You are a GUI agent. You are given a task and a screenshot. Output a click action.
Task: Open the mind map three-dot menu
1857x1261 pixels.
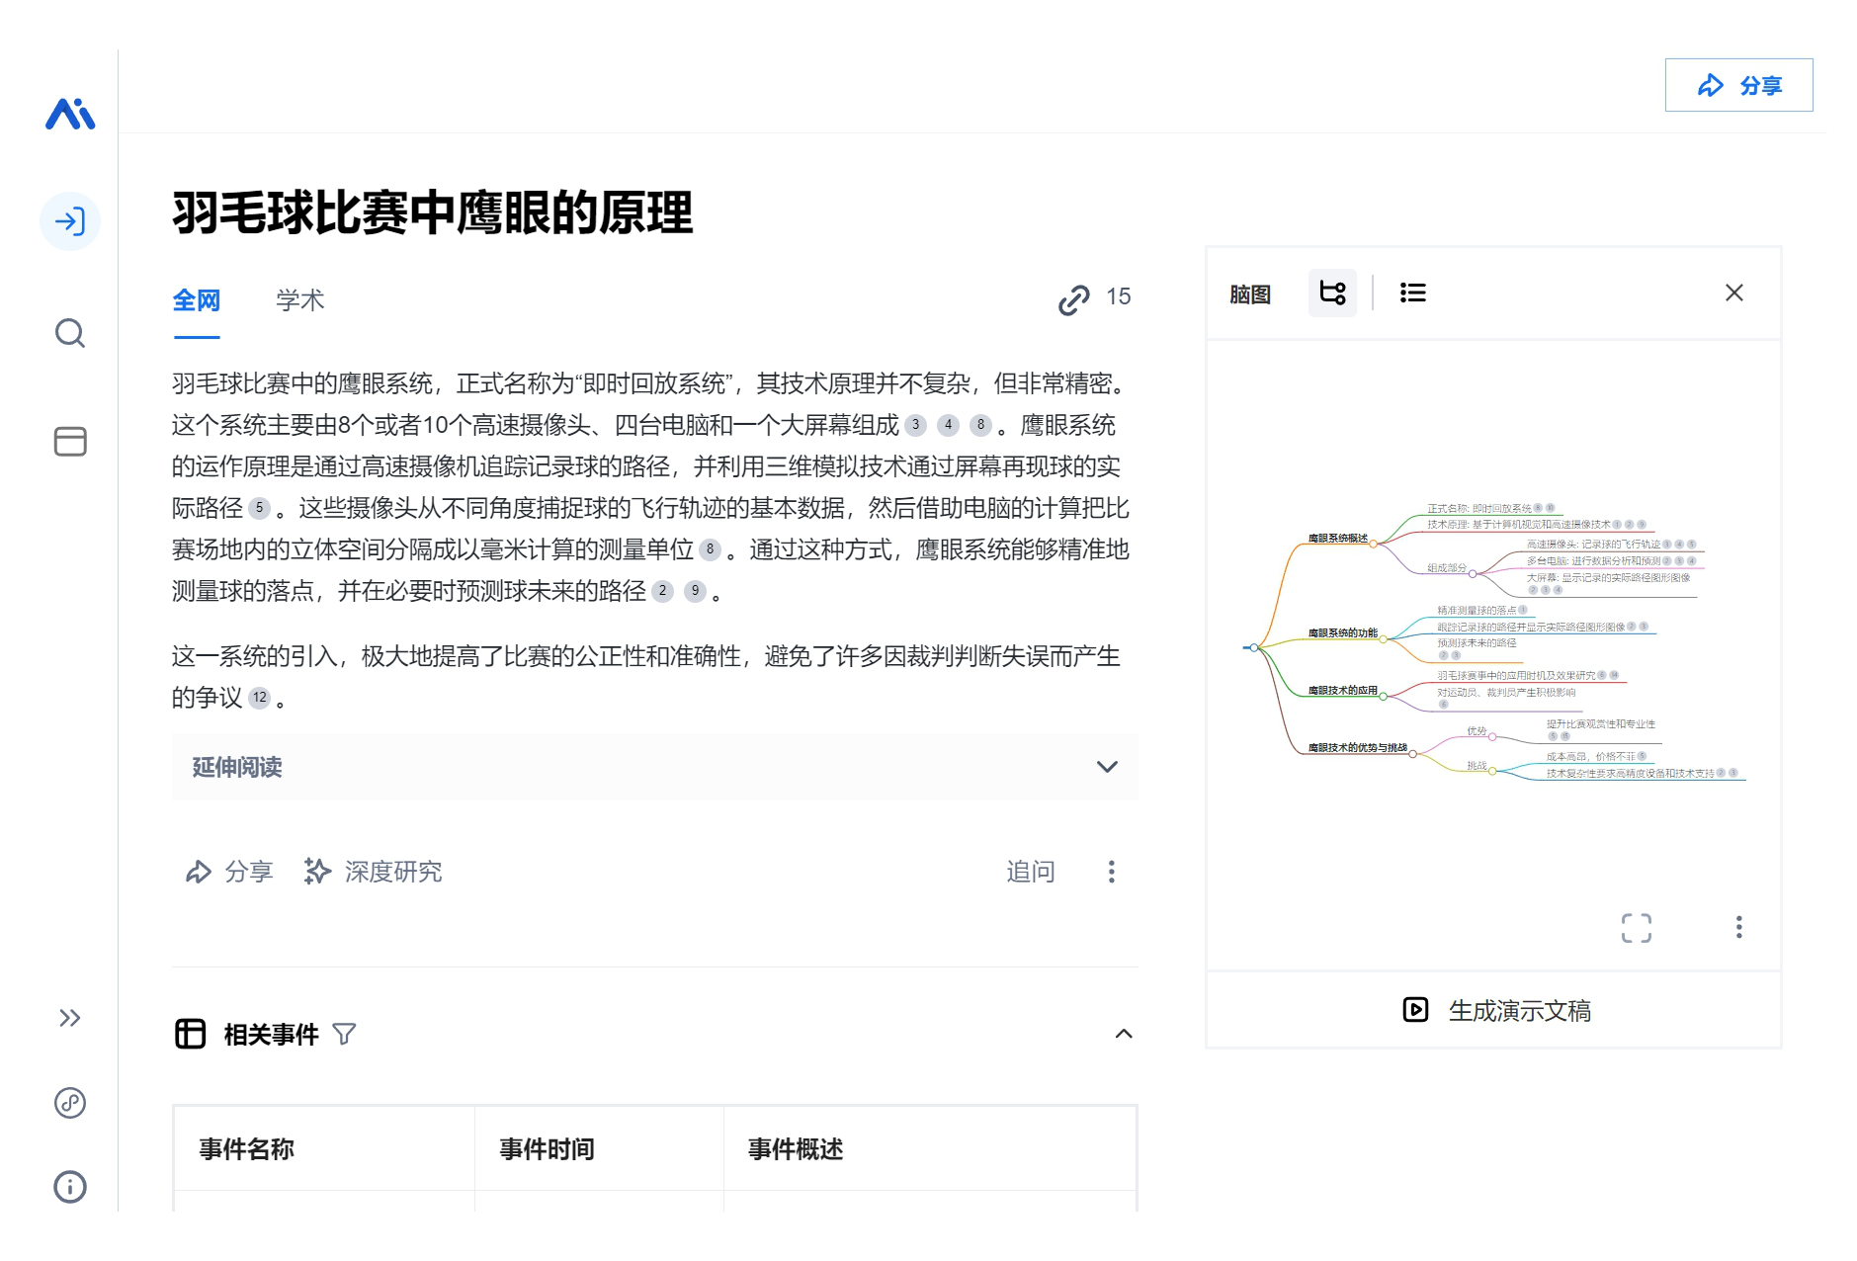1739,927
